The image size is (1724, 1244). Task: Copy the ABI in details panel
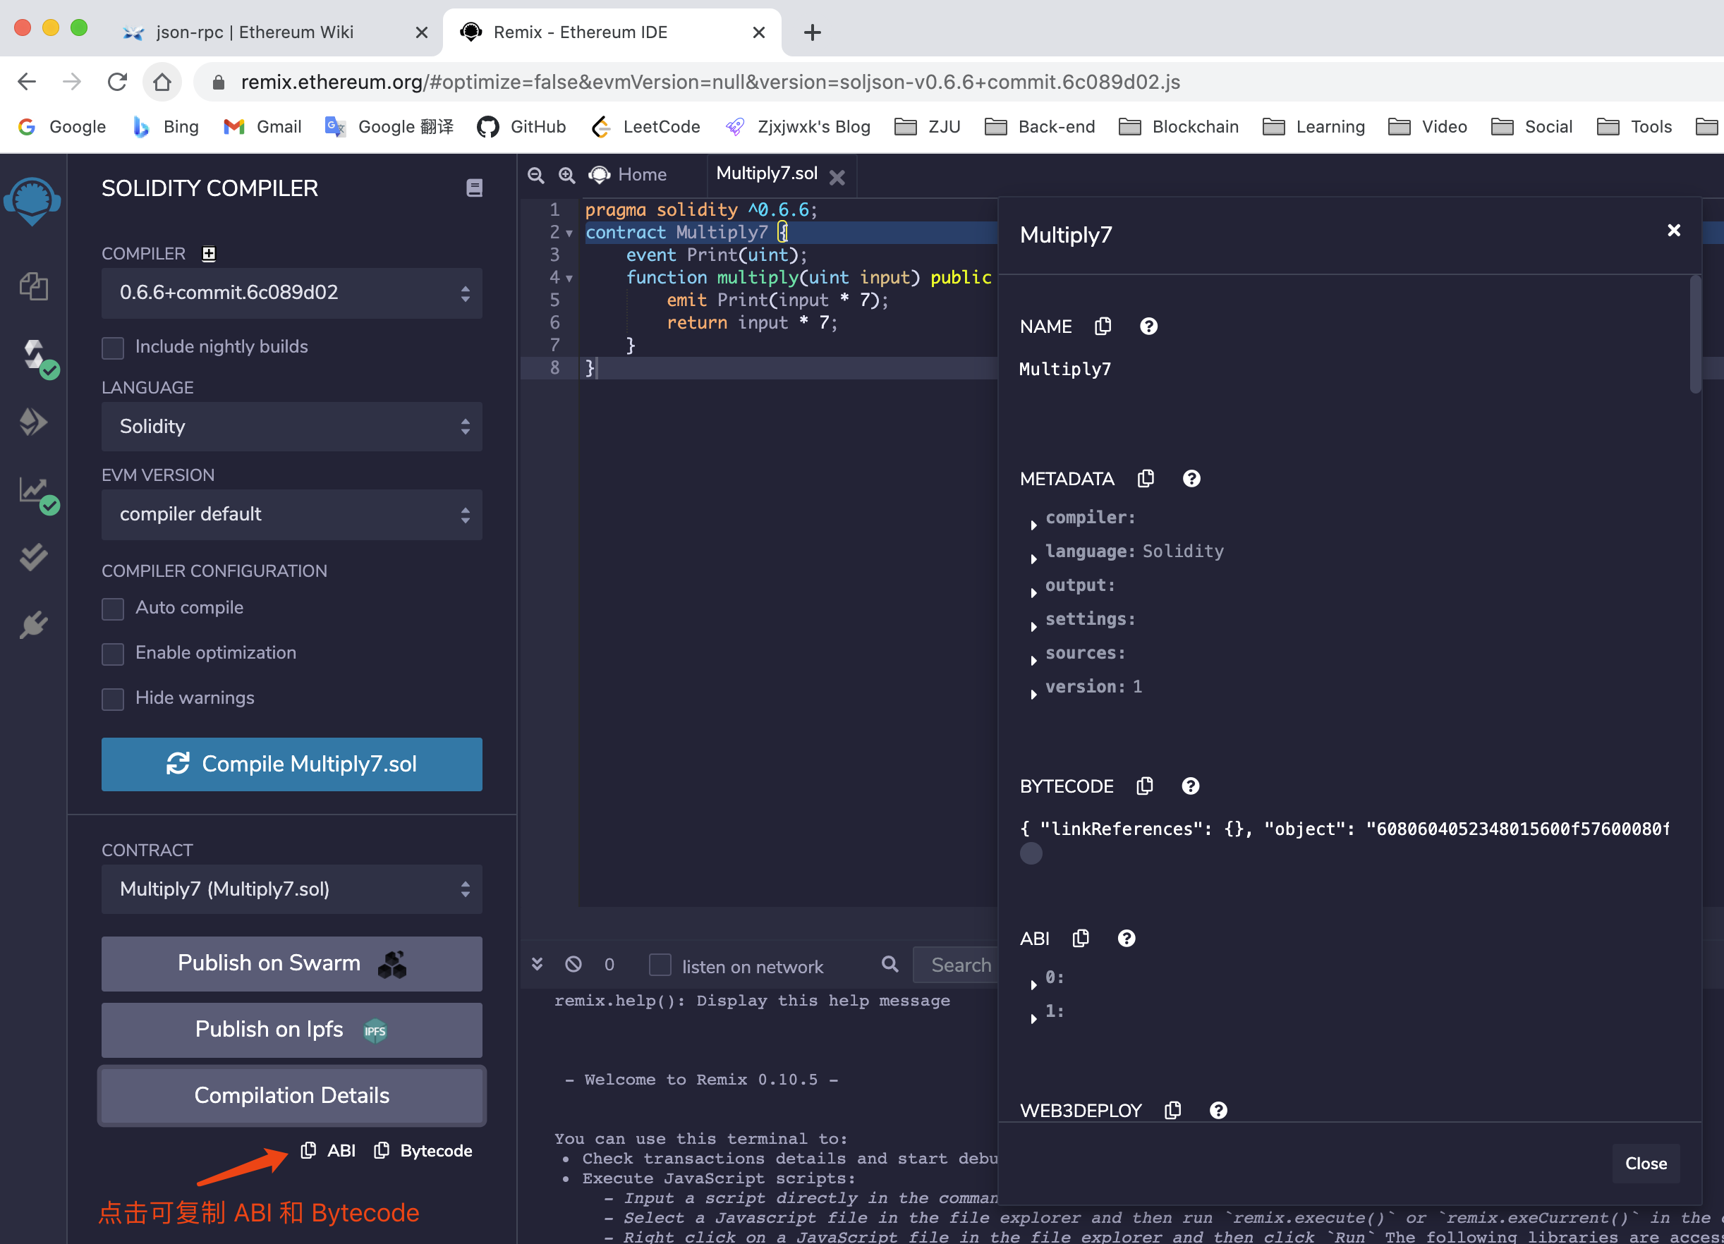coord(1081,939)
